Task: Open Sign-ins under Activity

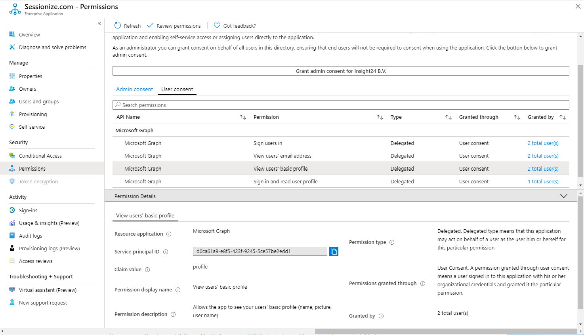Action: coord(27,210)
